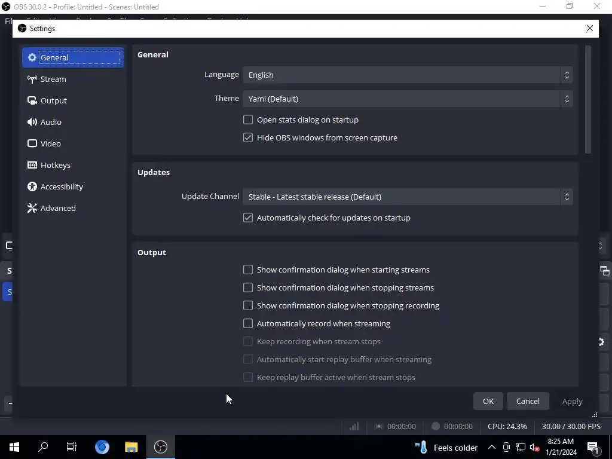Click the Meet Now tray icon
Viewport: 612px width, 459px height.
click(506, 447)
